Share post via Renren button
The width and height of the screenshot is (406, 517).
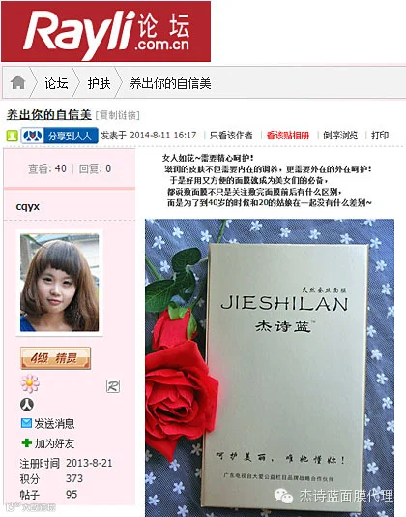point(60,136)
